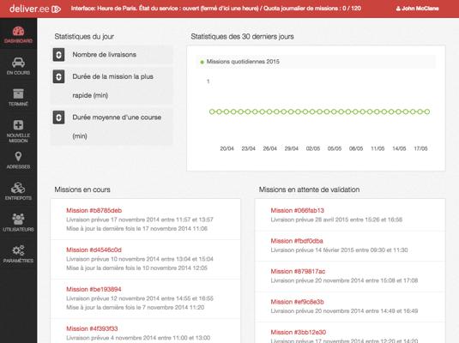Open mission #be193894
This screenshot has height=343, width=459.
click(x=94, y=289)
